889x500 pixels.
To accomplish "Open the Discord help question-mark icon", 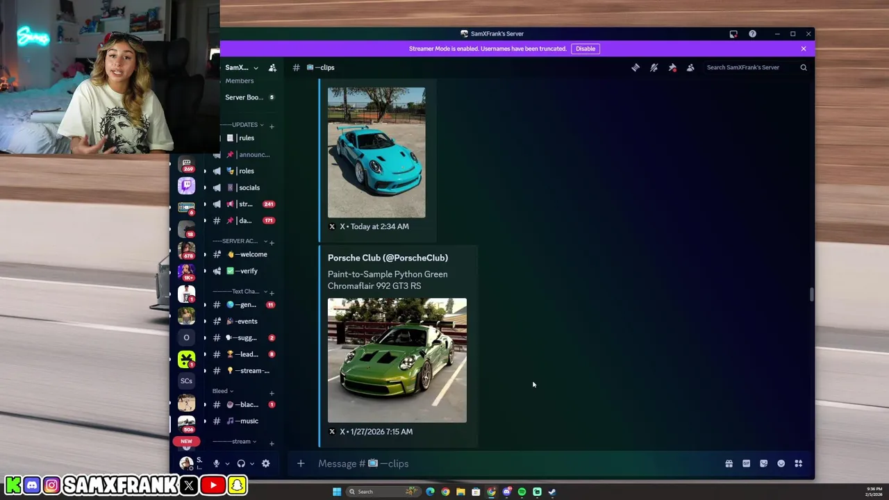I will [x=752, y=33].
